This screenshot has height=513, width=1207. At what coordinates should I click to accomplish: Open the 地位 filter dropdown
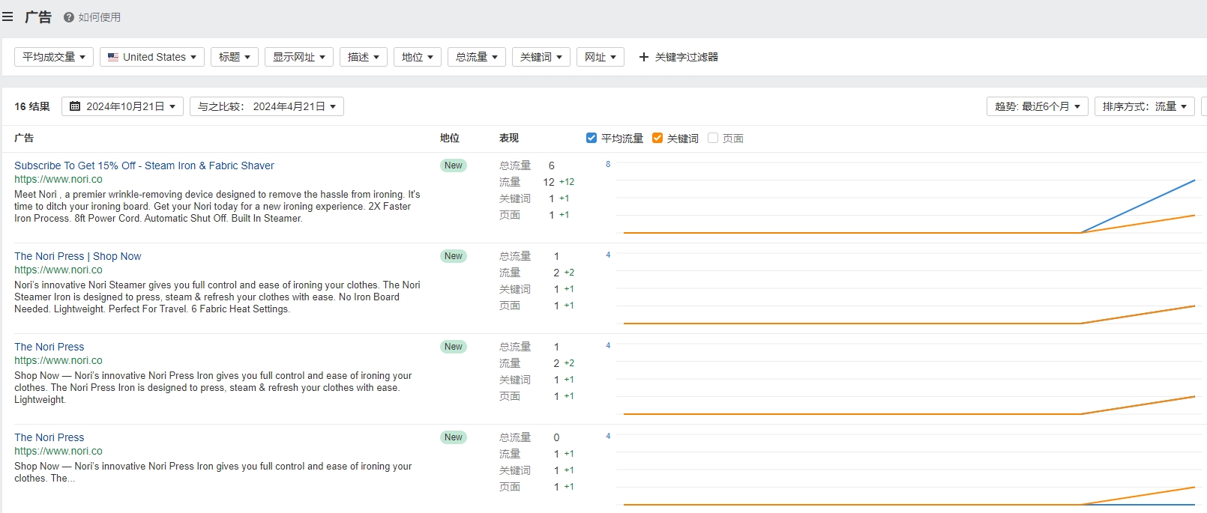point(418,57)
